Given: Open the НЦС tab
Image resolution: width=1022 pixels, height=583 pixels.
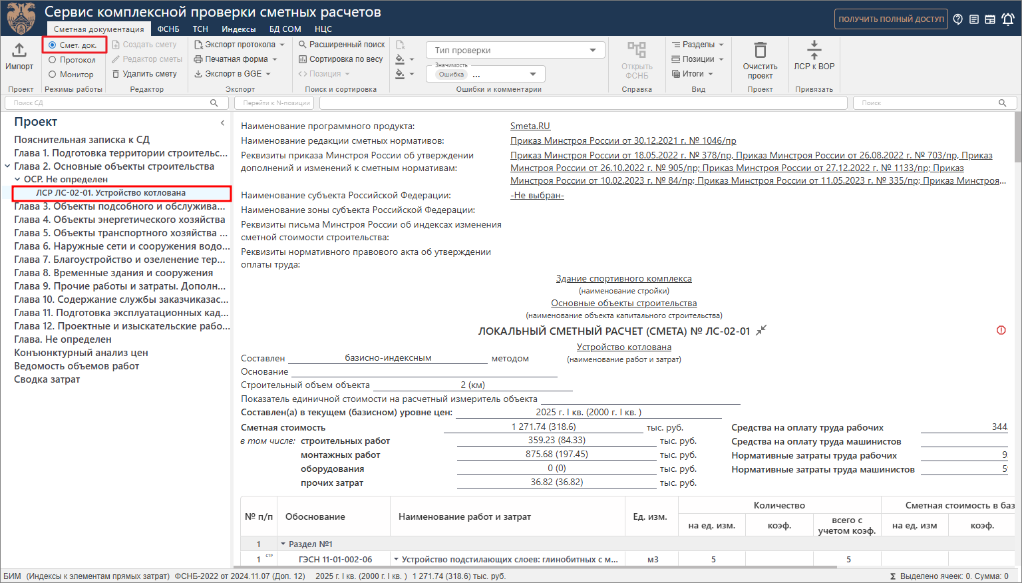Looking at the screenshot, I should click(323, 29).
